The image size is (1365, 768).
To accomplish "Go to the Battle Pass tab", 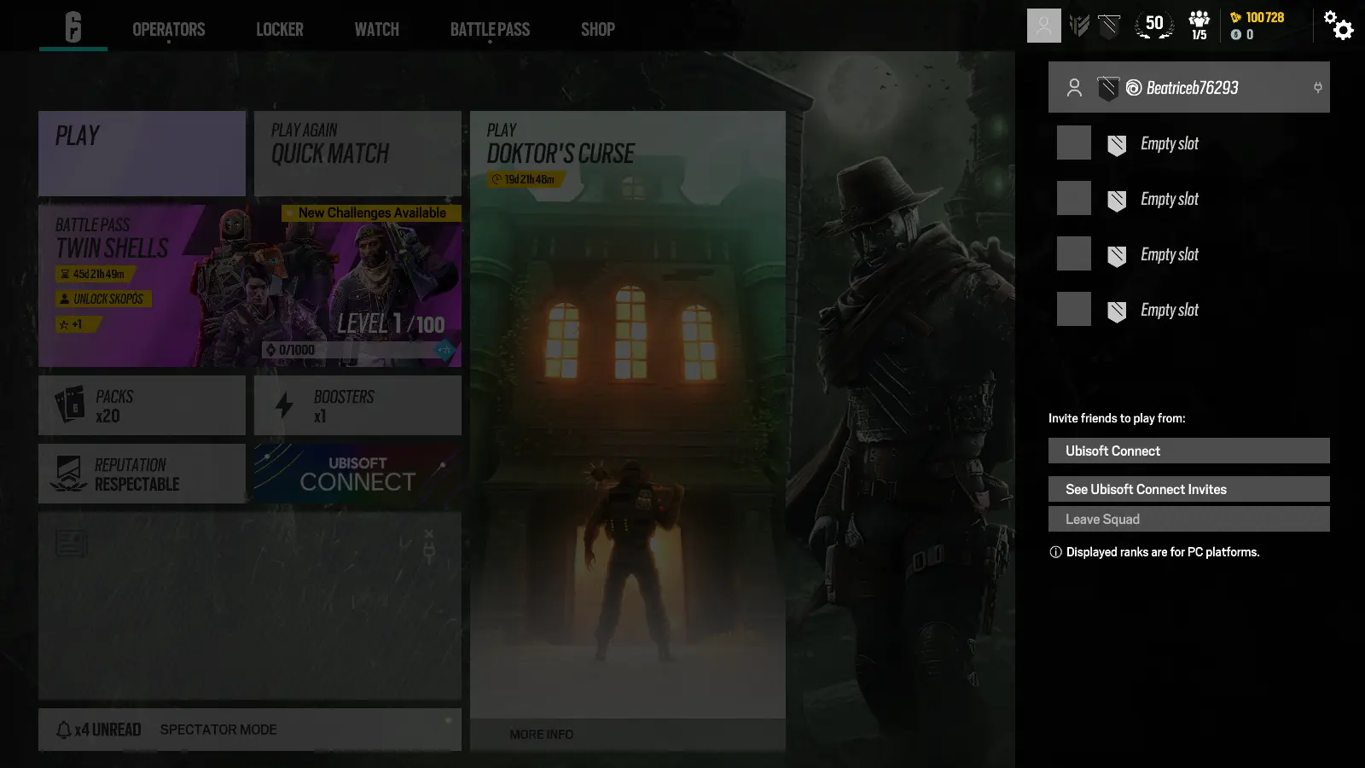I will pyautogui.click(x=491, y=29).
